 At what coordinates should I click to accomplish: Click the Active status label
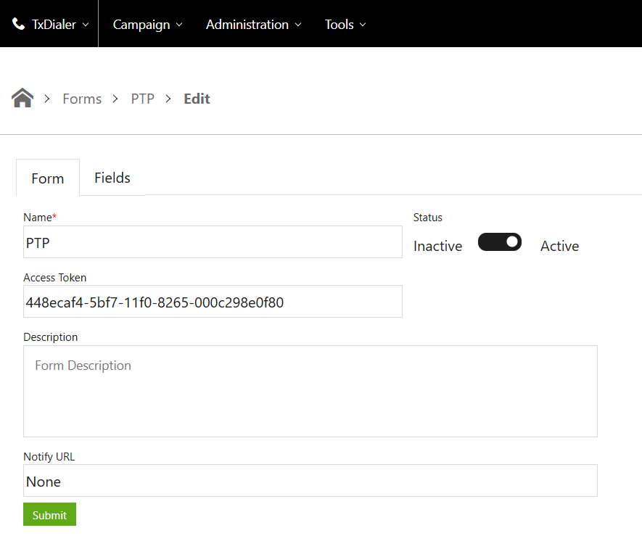pyautogui.click(x=559, y=246)
